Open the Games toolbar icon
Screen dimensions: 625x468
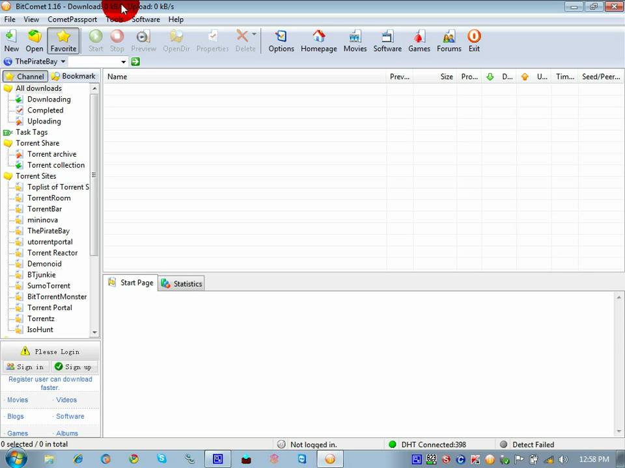[x=419, y=41]
